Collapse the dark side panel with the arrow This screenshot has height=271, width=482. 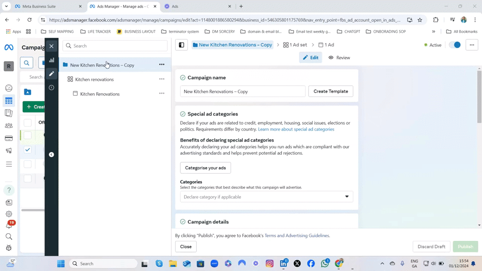click(x=51, y=154)
